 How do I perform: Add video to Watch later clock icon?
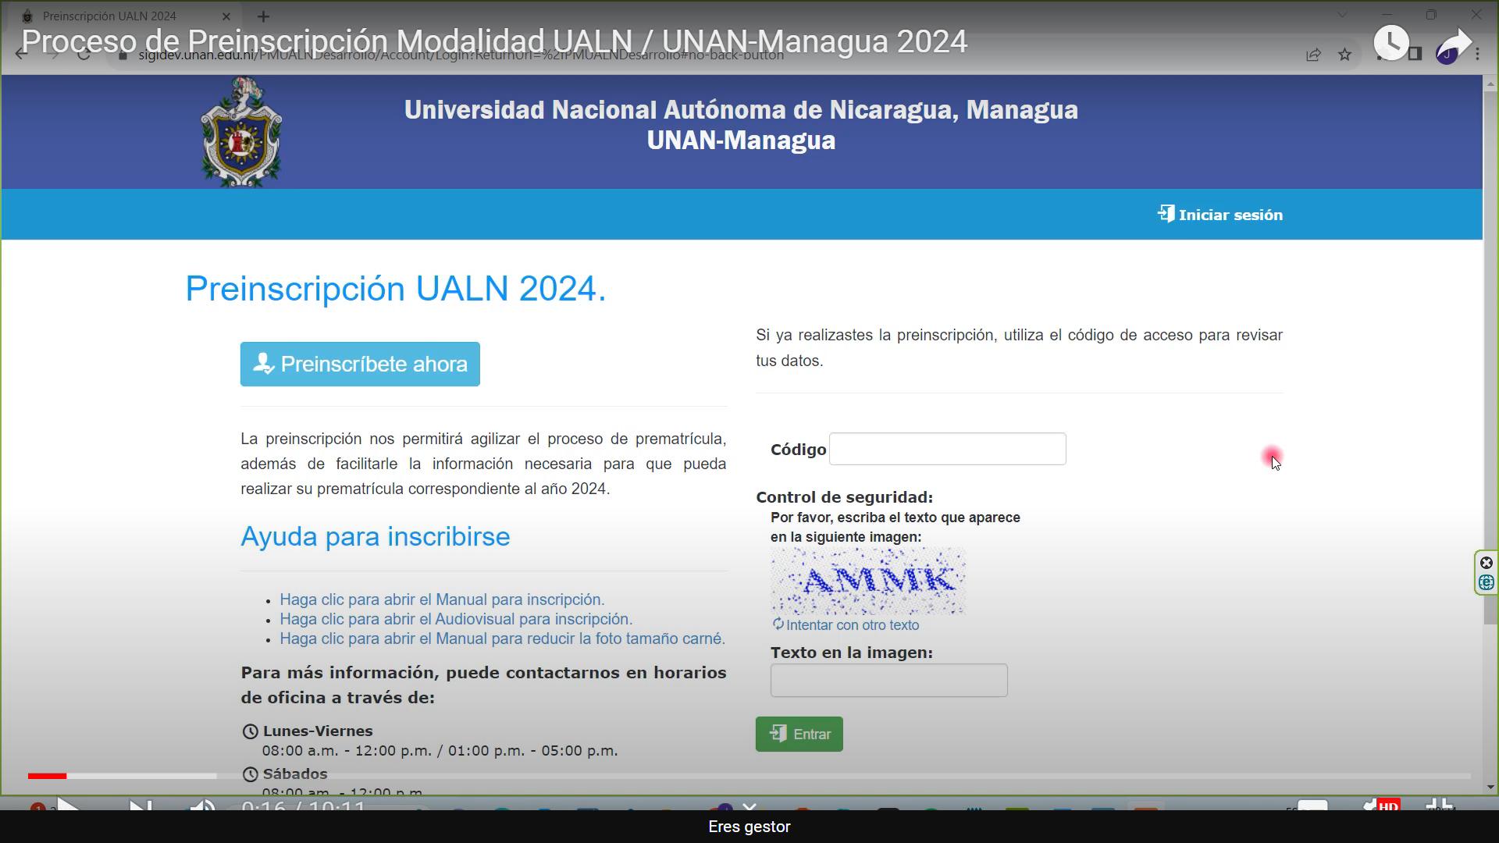tap(1391, 42)
